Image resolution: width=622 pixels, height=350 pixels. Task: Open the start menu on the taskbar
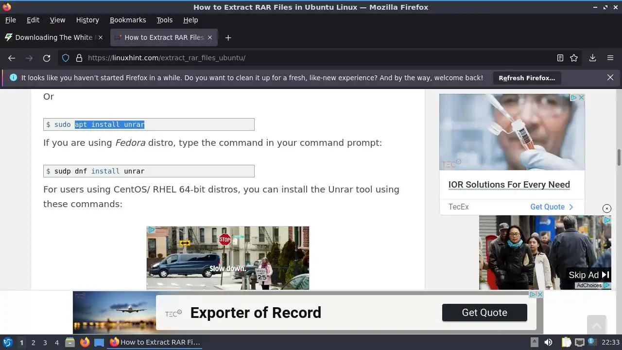tap(8, 342)
